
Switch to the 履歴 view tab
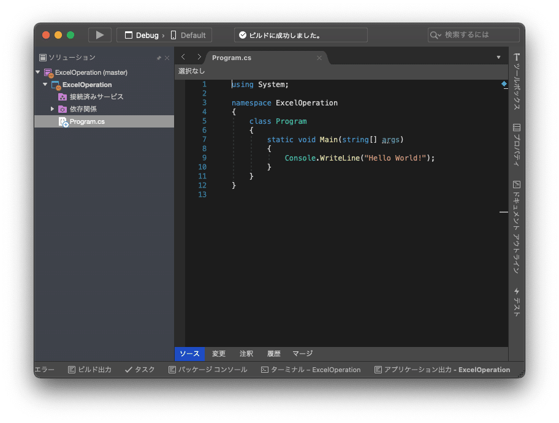[274, 354]
